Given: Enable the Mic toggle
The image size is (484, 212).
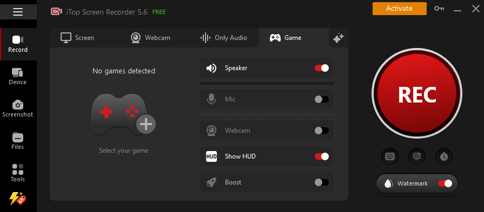Looking at the screenshot, I should tap(322, 99).
